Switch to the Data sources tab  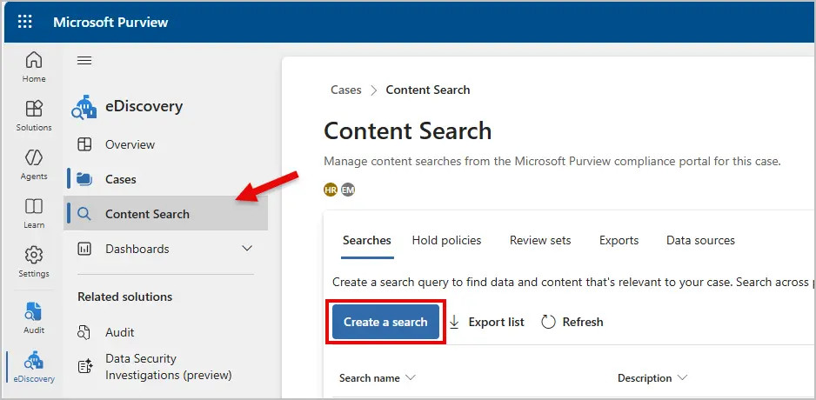[x=700, y=240]
